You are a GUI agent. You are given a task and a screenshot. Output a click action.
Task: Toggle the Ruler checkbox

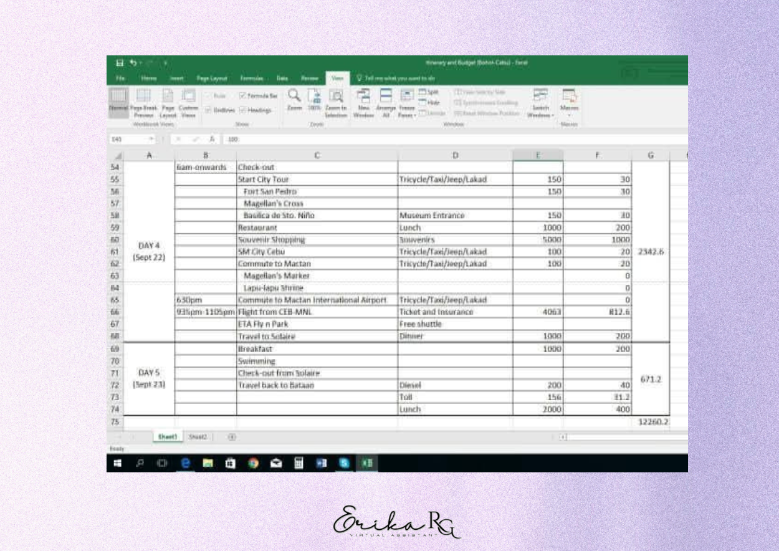click(x=208, y=96)
